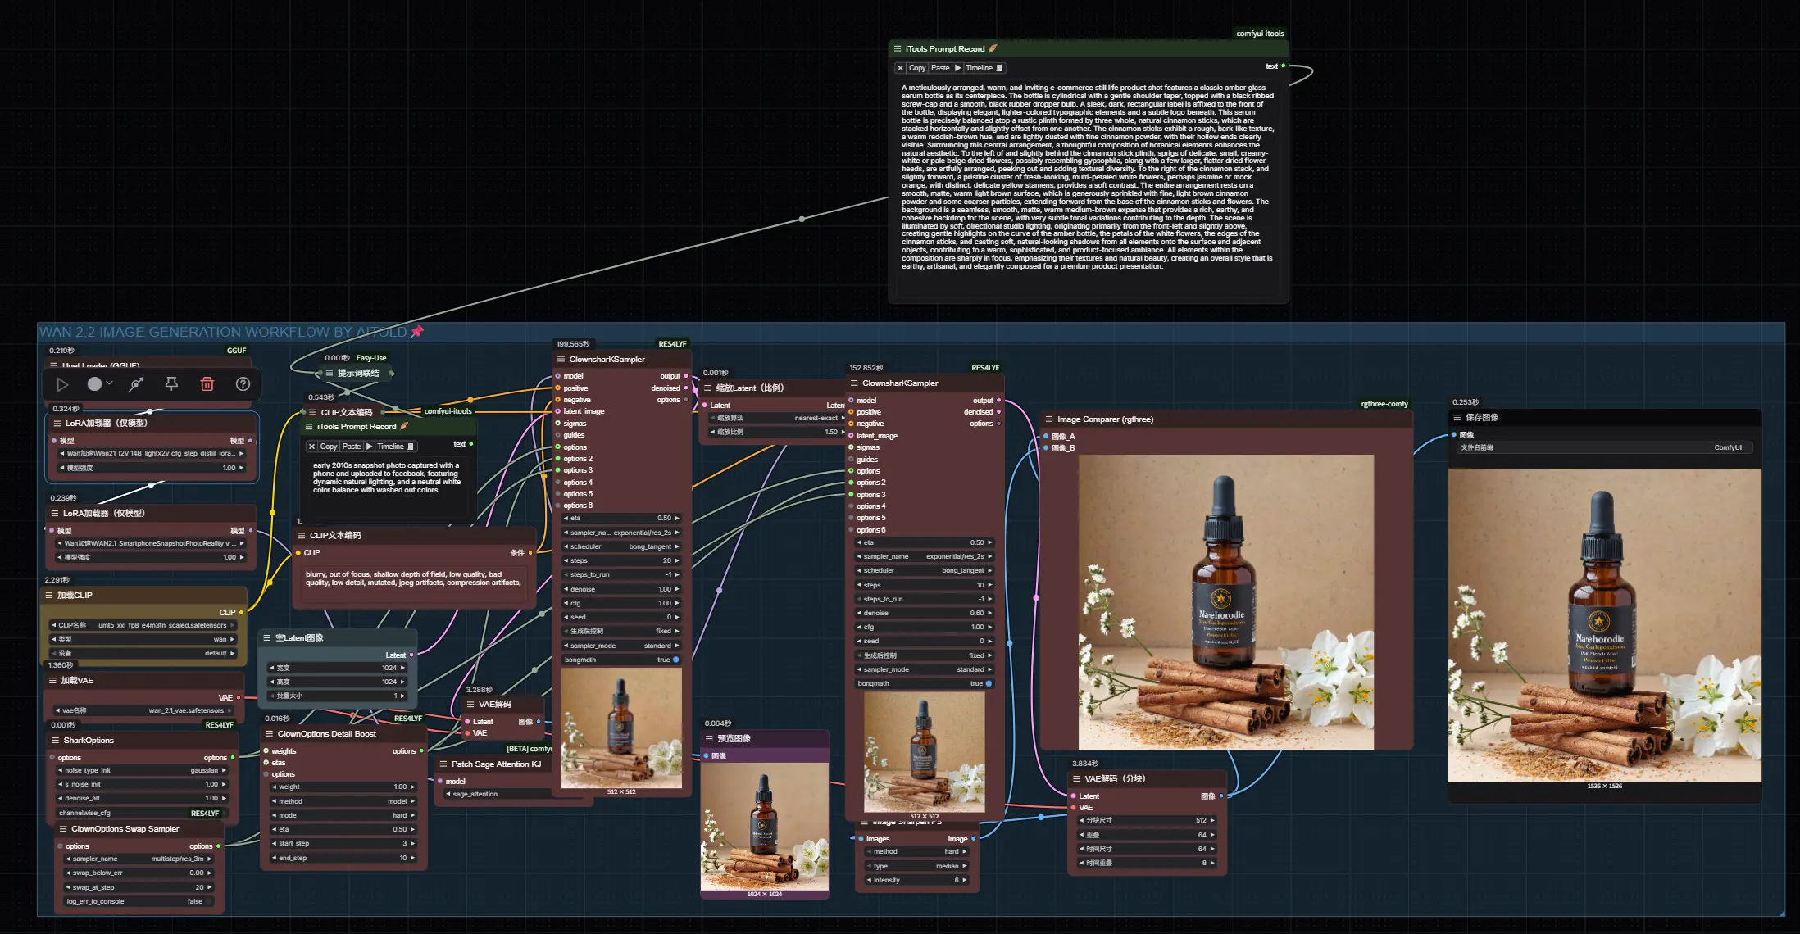Pin the selected LoRA node
This screenshot has width=1800, height=934.
pos(171,383)
